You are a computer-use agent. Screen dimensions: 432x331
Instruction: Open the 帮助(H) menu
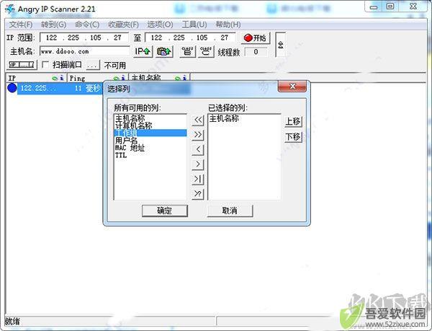pyautogui.click(x=228, y=25)
